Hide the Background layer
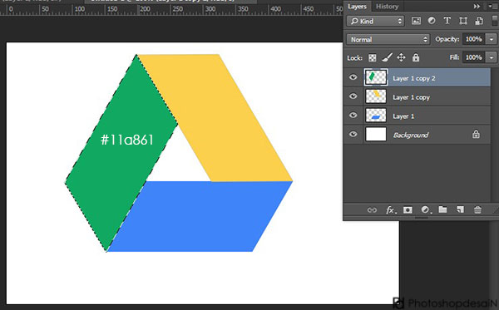Image resolution: width=499 pixels, height=310 pixels. [353, 135]
